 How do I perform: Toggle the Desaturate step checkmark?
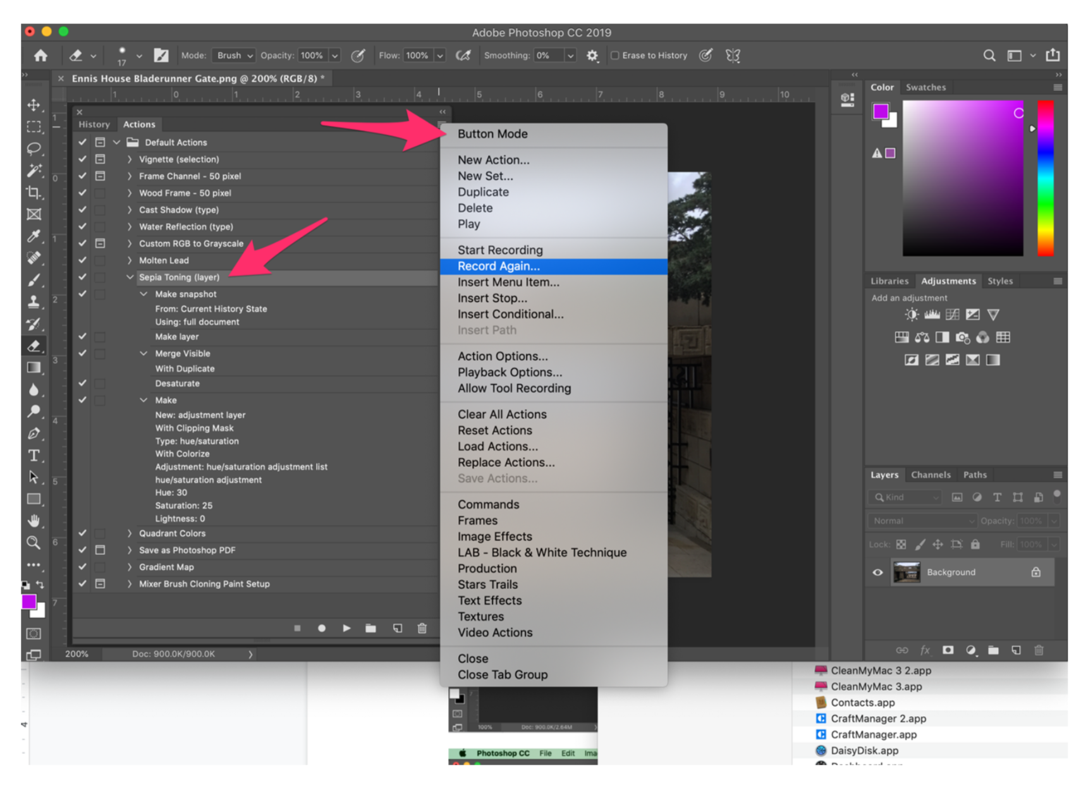point(82,383)
